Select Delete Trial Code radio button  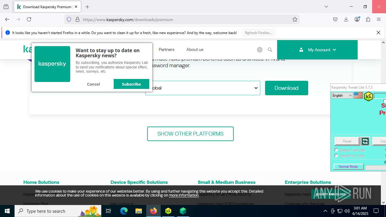336,156
